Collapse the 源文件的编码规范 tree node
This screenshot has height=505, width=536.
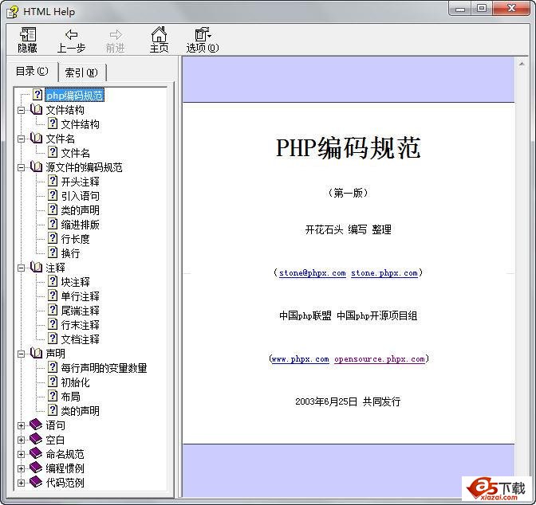click(x=22, y=167)
